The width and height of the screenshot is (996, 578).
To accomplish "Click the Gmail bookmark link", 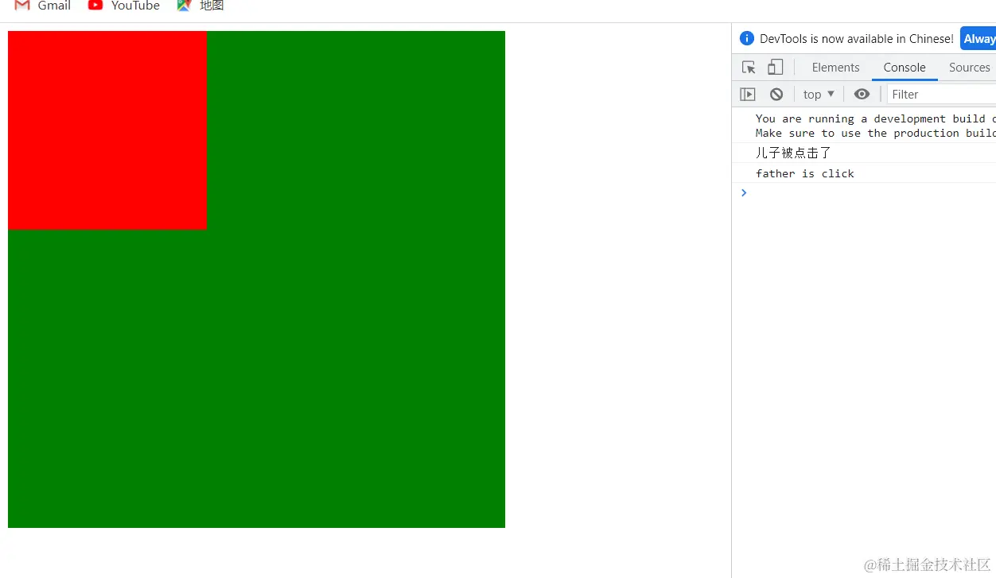I will pyautogui.click(x=53, y=6).
